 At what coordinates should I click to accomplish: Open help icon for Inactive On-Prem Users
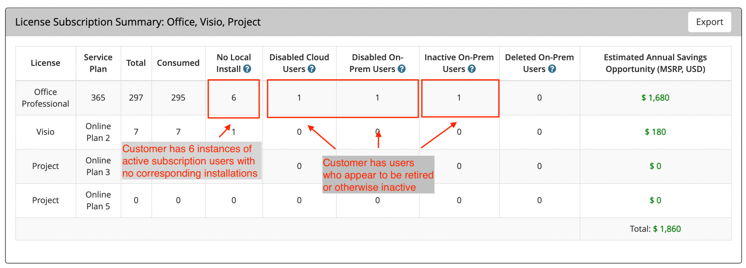pos(472,69)
